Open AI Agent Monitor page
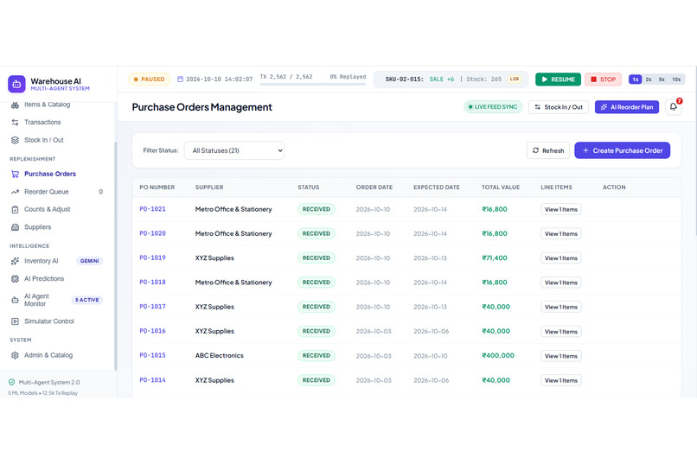Screen dimensions: 697x464 [x=36, y=300]
